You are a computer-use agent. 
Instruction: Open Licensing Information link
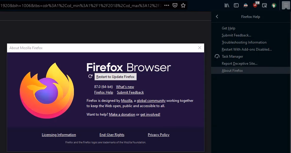[x=59, y=135]
